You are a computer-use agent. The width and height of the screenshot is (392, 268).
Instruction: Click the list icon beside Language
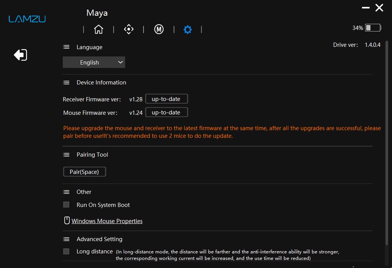tap(66, 47)
